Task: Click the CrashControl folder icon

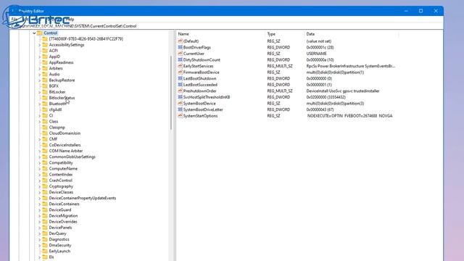Action: tap(45, 181)
